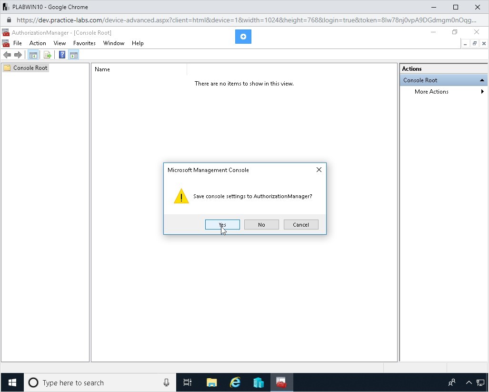489x392 pixels.
Task: Click the 'no items to show' message text
Action: coord(244,83)
